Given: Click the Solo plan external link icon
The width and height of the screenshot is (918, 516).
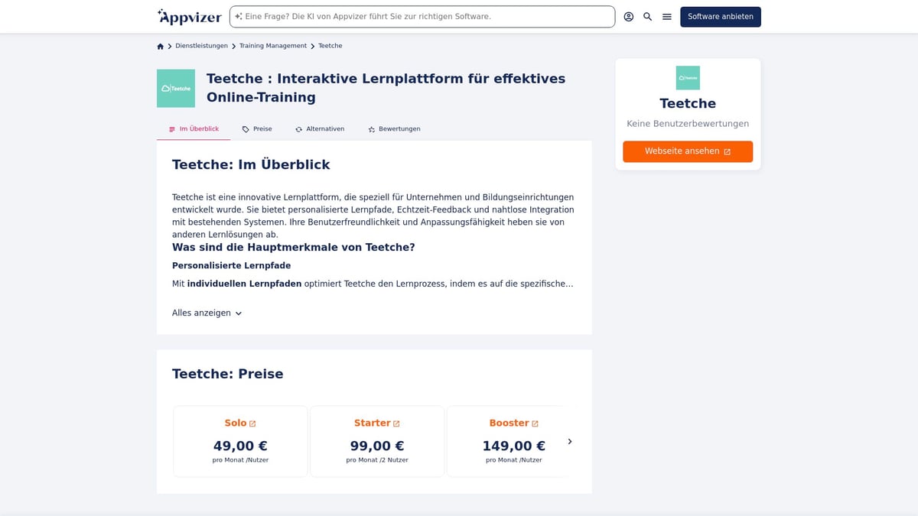Looking at the screenshot, I should coord(252,424).
